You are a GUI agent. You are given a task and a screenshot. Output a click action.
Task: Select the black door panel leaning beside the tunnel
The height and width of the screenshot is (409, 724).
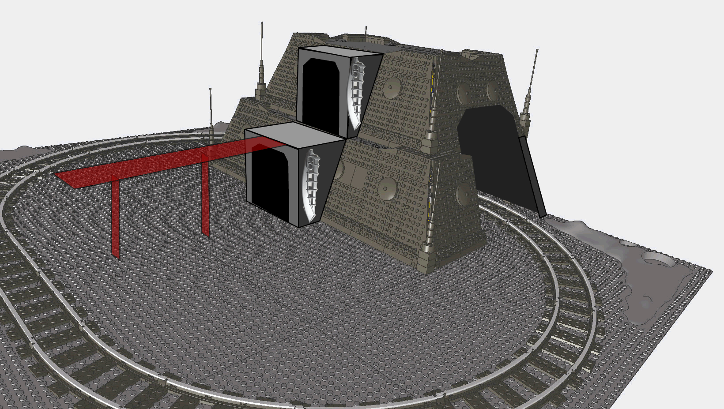(532, 176)
